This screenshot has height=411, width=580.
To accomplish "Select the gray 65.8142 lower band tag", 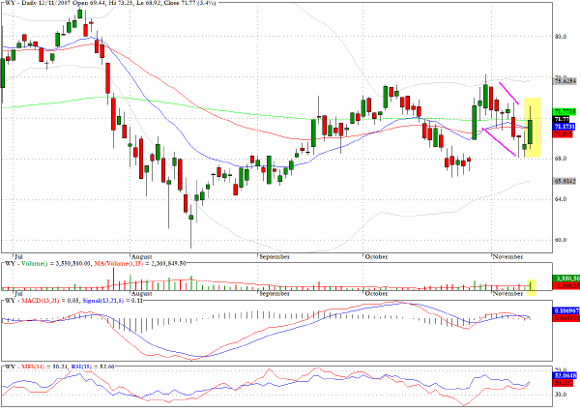I will click(x=565, y=181).
